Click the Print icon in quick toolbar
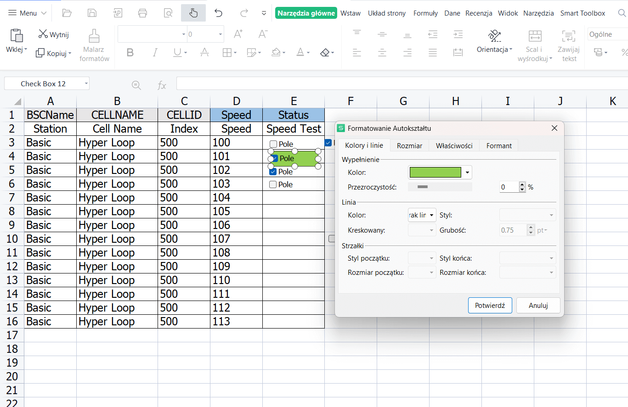This screenshot has width=628, height=407. point(142,13)
